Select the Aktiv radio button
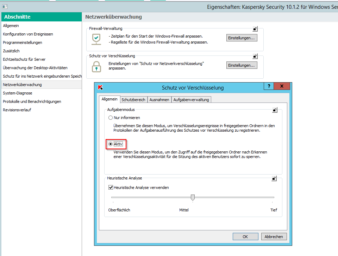 (111, 144)
